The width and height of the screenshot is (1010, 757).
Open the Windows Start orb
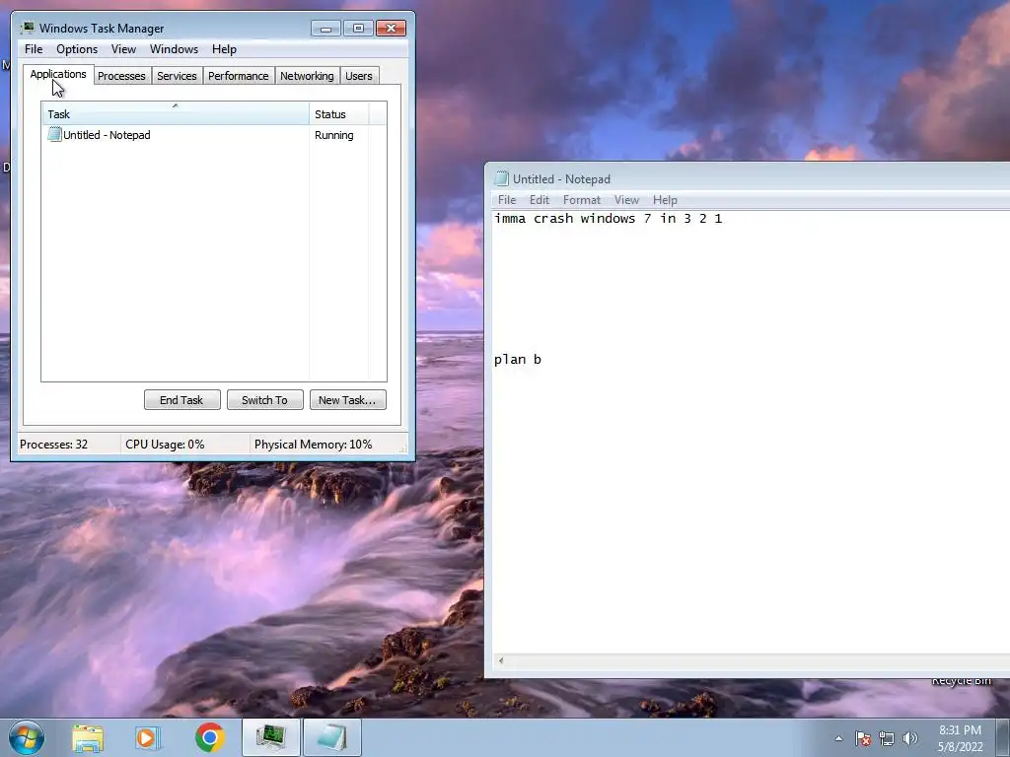click(27, 737)
